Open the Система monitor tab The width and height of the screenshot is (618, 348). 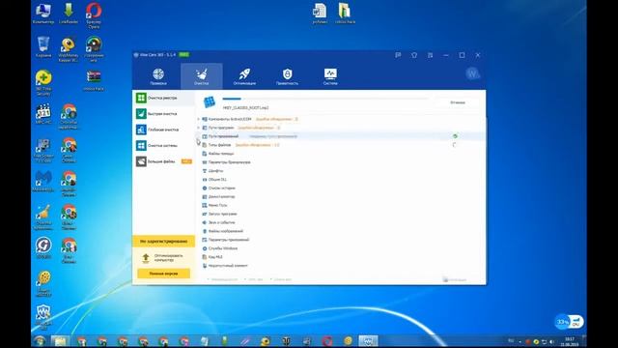[x=330, y=76]
